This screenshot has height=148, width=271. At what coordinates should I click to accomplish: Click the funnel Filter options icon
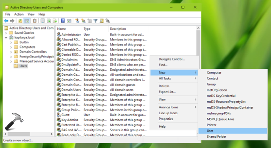point(95,21)
